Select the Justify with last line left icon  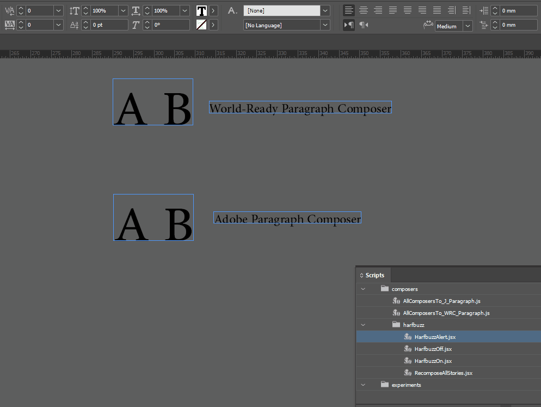tap(392, 10)
